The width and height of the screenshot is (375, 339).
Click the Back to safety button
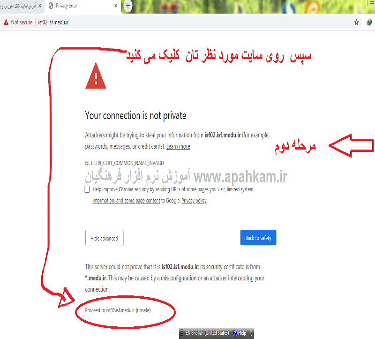click(258, 238)
